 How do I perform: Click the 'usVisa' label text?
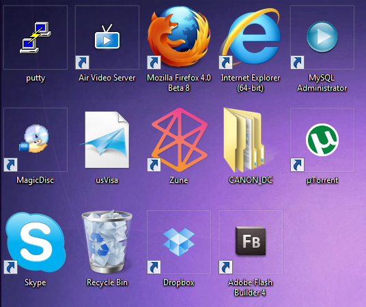coord(107,180)
